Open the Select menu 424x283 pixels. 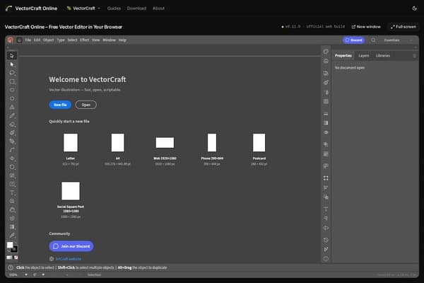click(72, 40)
